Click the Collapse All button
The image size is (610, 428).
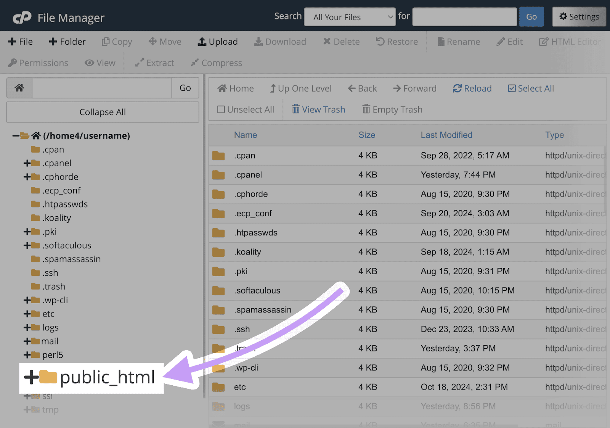[102, 112]
